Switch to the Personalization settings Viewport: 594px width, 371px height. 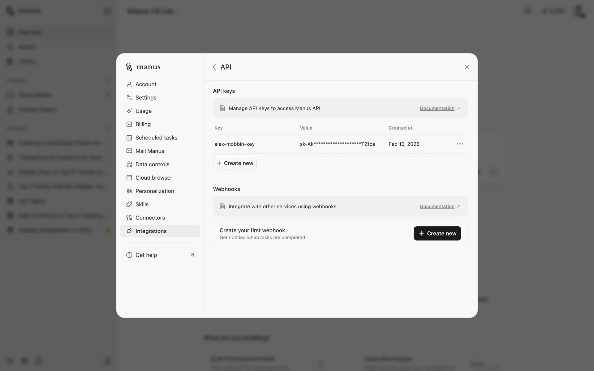155,191
